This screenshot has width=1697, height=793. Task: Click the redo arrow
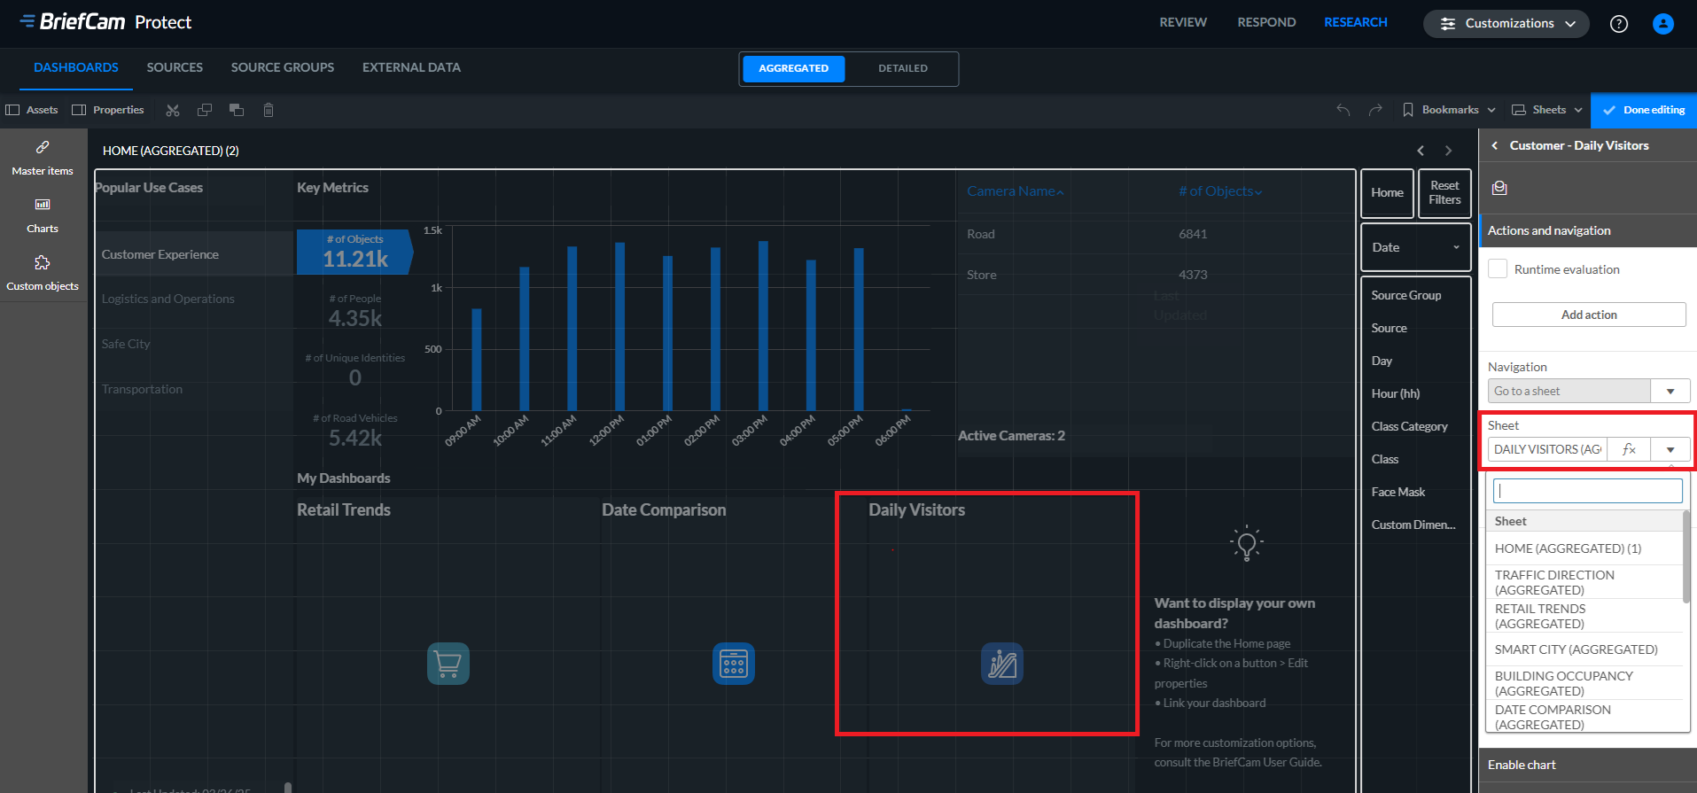click(1375, 110)
